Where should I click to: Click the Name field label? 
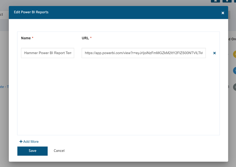click(x=26, y=38)
